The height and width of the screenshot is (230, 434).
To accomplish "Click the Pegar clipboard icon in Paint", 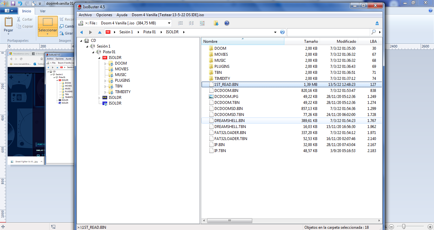I will pyautogui.click(x=9, y=22).
